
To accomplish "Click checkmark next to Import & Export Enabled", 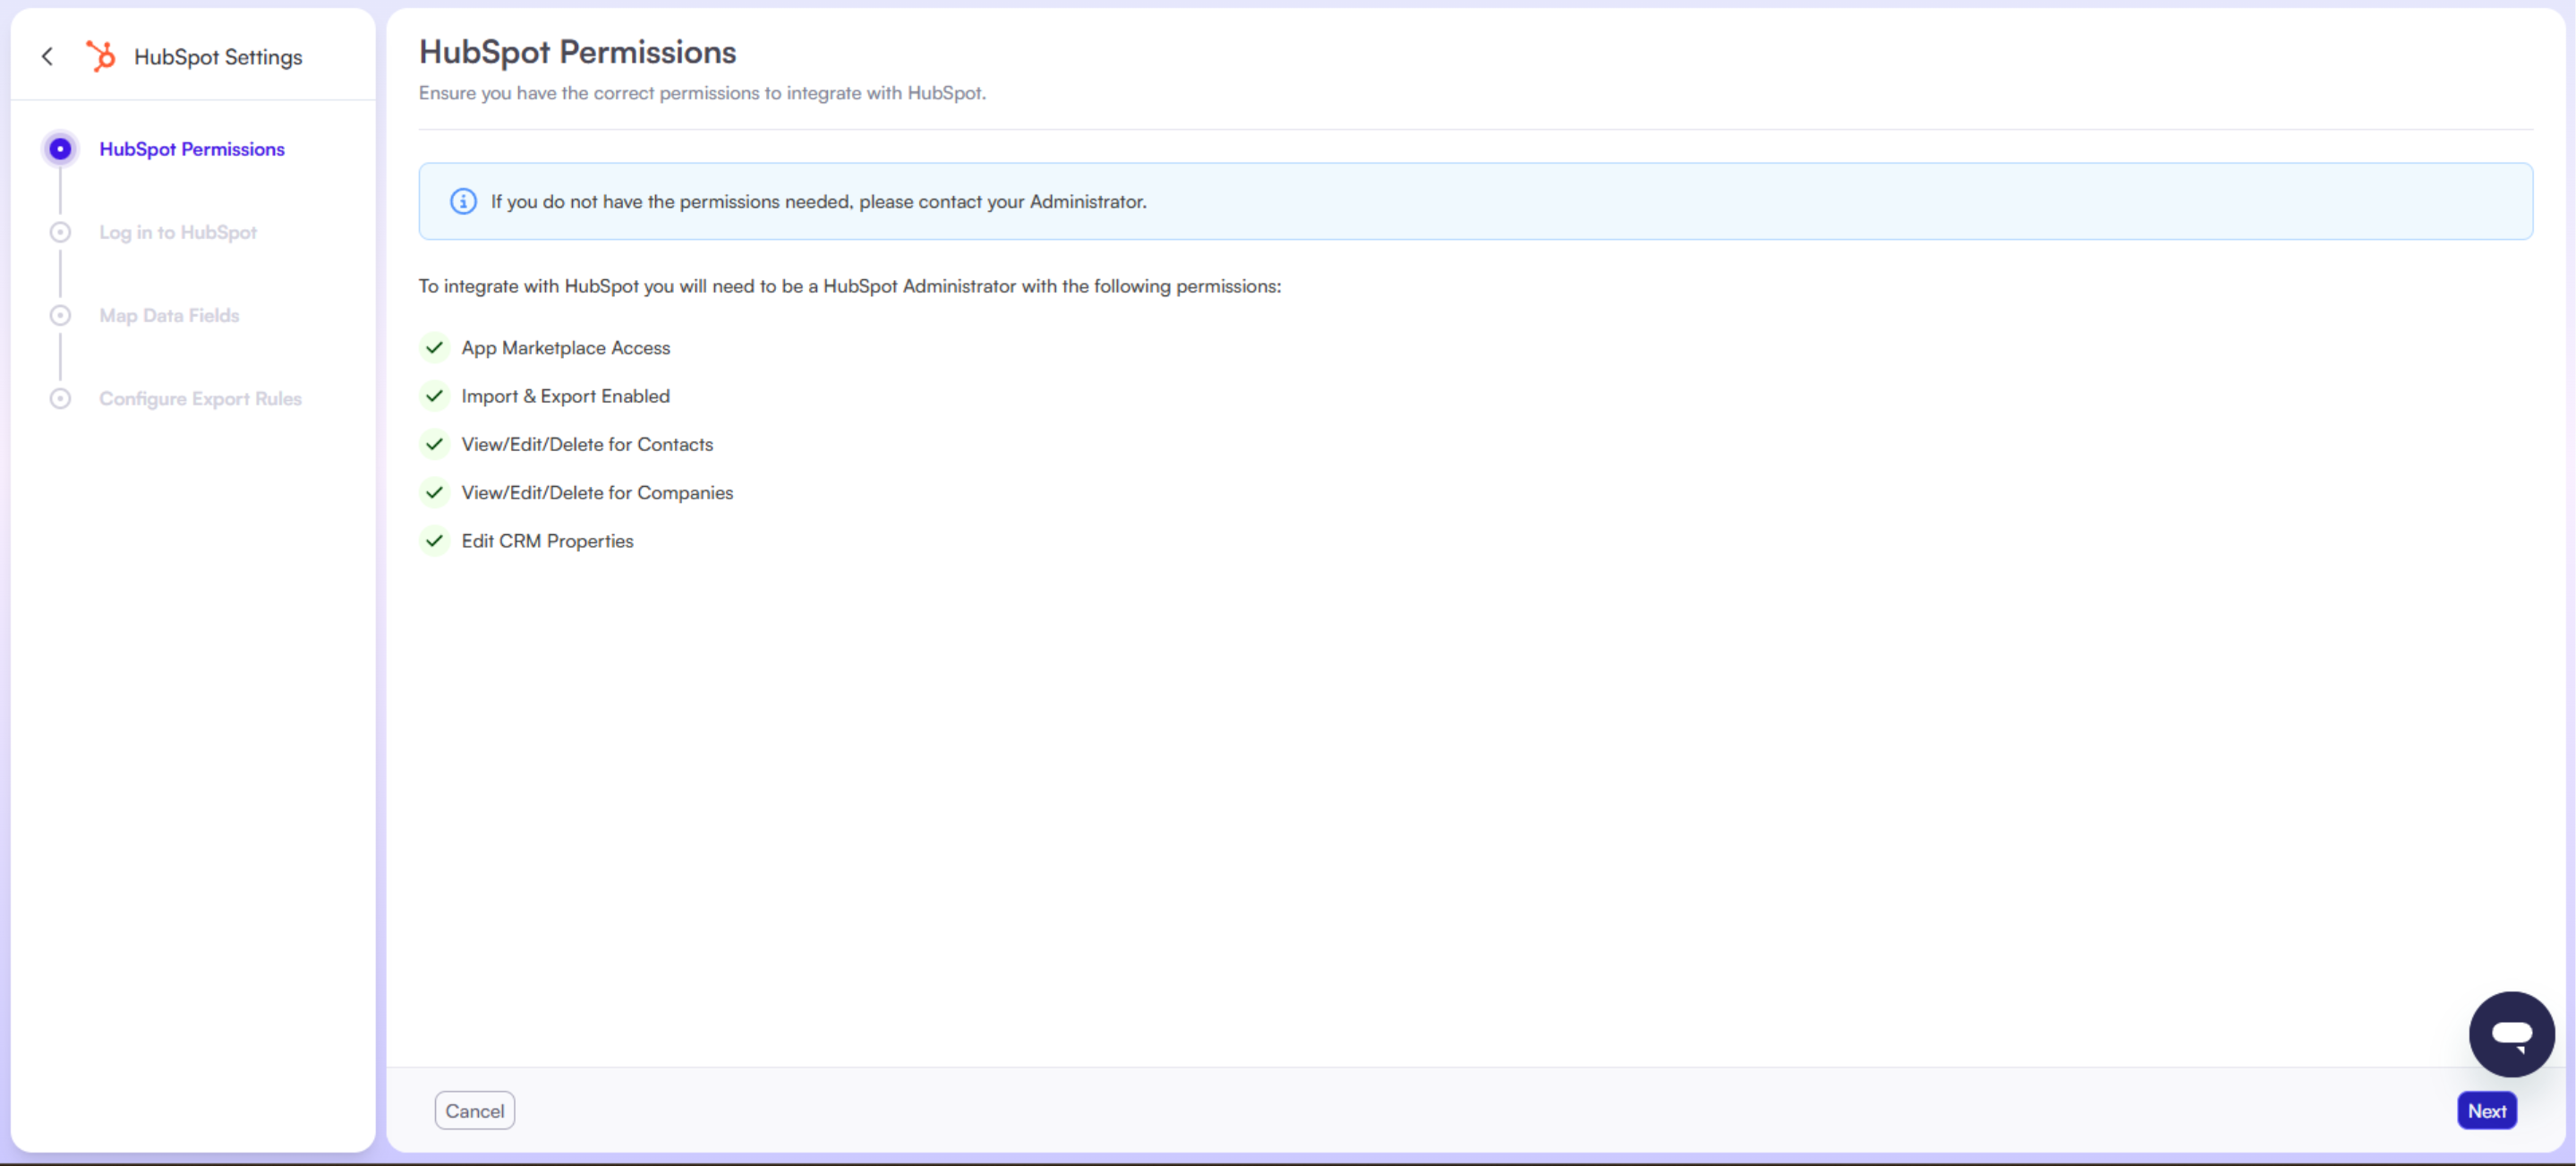I will [x=434, y=396].
